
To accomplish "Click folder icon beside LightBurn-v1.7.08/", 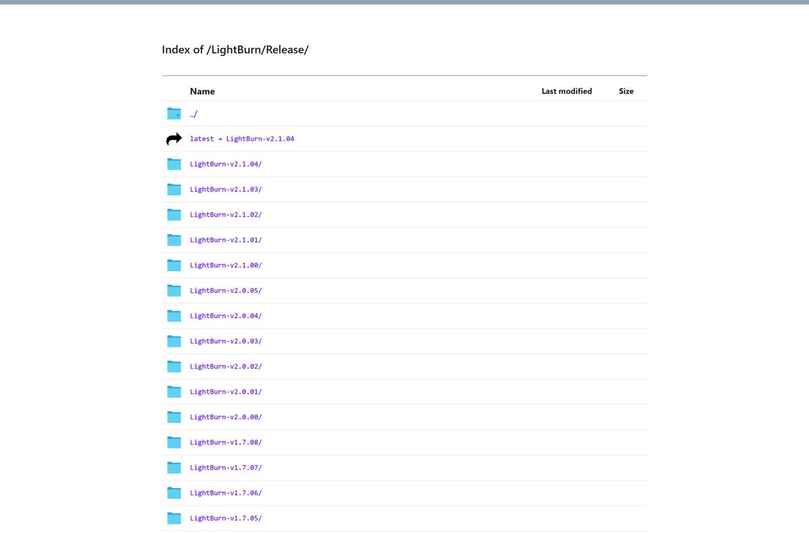I will pos(174,442).
